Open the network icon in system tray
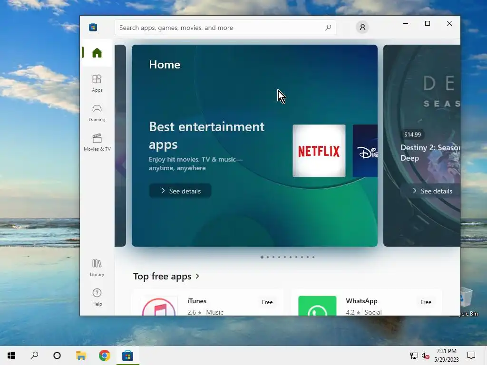 [x=414, y=355]
